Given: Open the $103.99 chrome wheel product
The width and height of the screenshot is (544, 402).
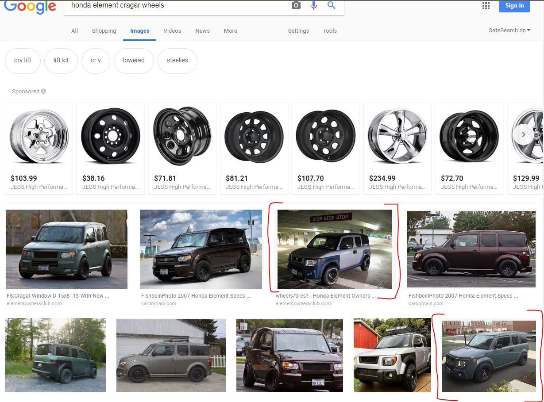Looking at the screenshot, I should pos(39,148).
